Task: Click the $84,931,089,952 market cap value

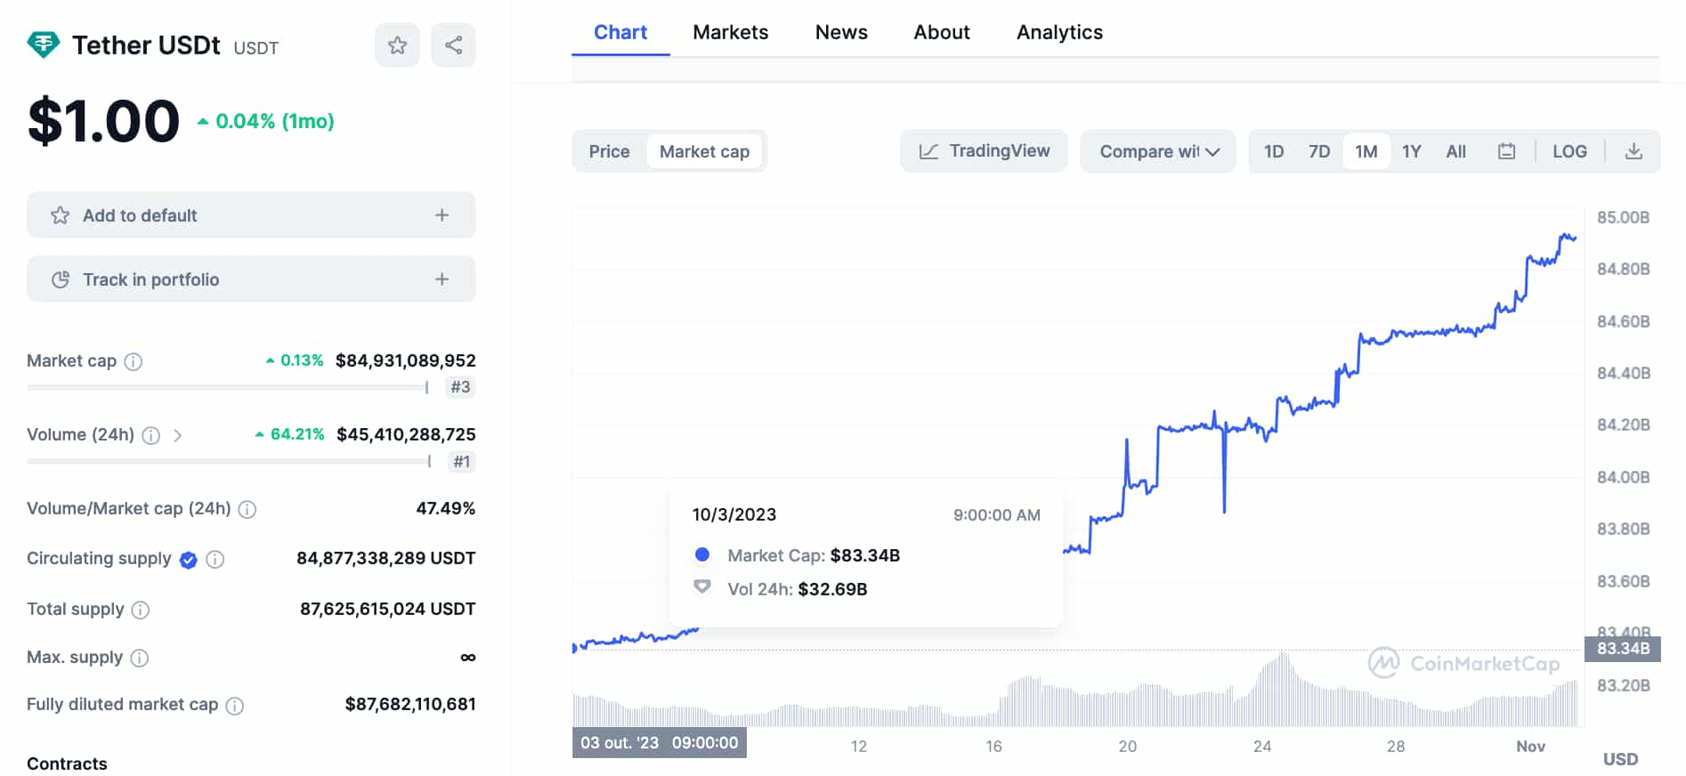Action: (x=405, y=360)
